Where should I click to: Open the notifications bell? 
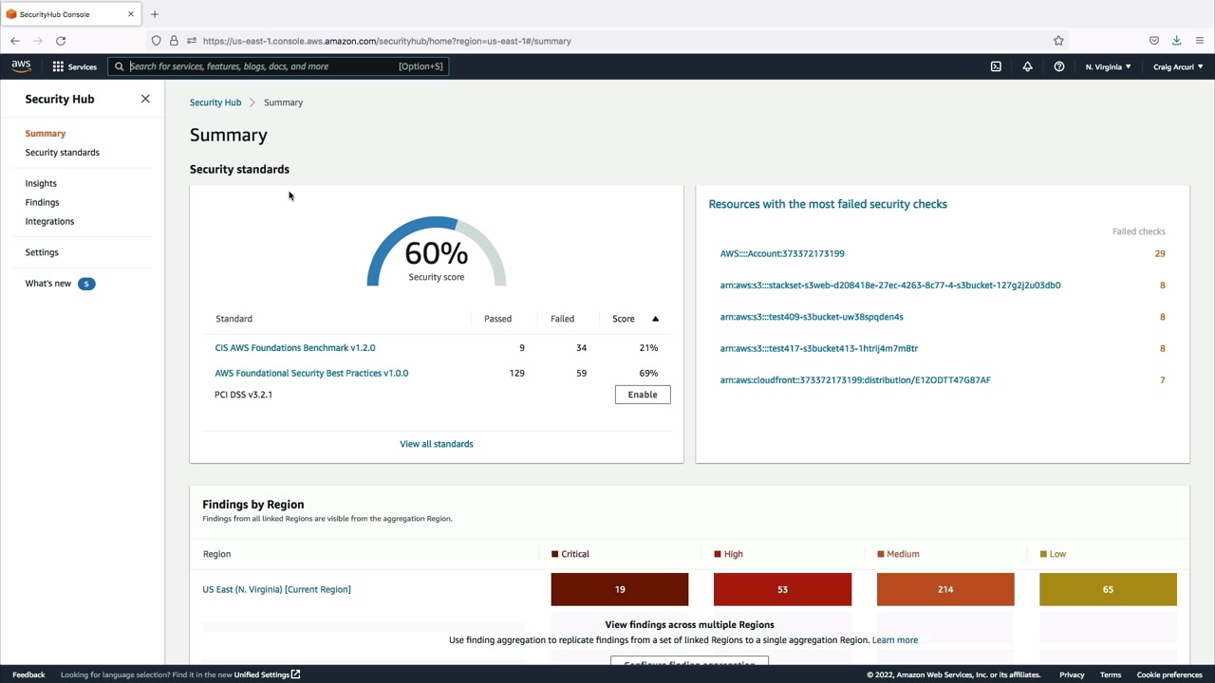[x=1027, y=66]
